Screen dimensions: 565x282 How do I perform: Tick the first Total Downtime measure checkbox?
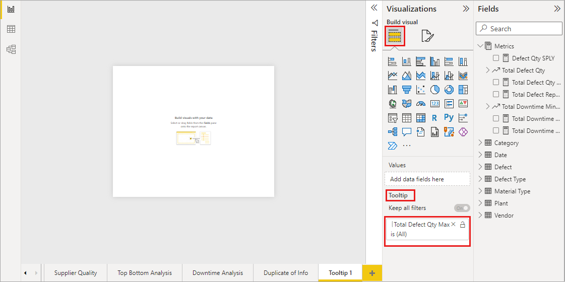(x=496, y=118)
